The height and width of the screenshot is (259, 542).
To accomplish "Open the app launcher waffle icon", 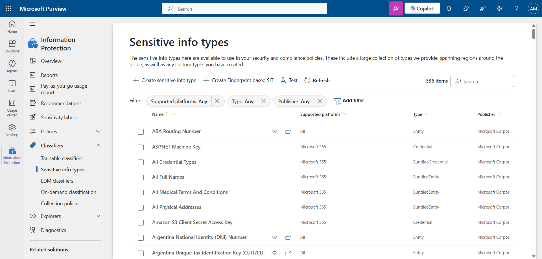I will [8, 8].
